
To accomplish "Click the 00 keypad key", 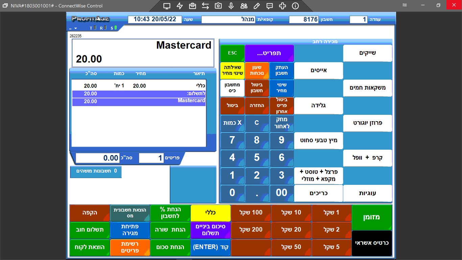I will tap(282, 193).
